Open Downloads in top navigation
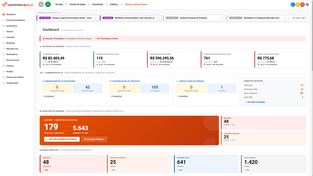 click(98, 4)
